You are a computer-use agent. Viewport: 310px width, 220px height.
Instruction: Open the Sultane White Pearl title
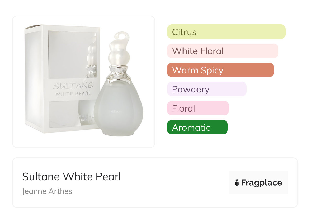[72, 176]
